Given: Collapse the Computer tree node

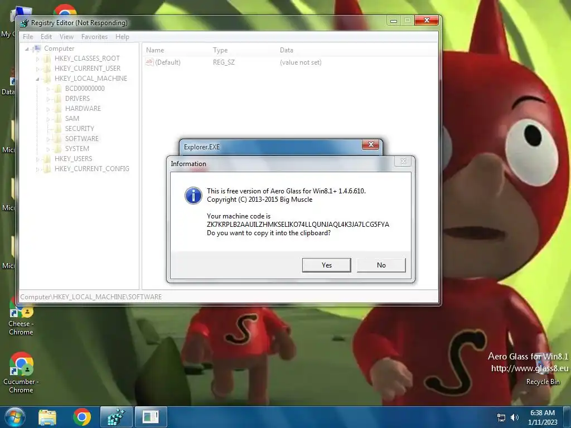Looking at the screenshot, I should coord(27,49).
